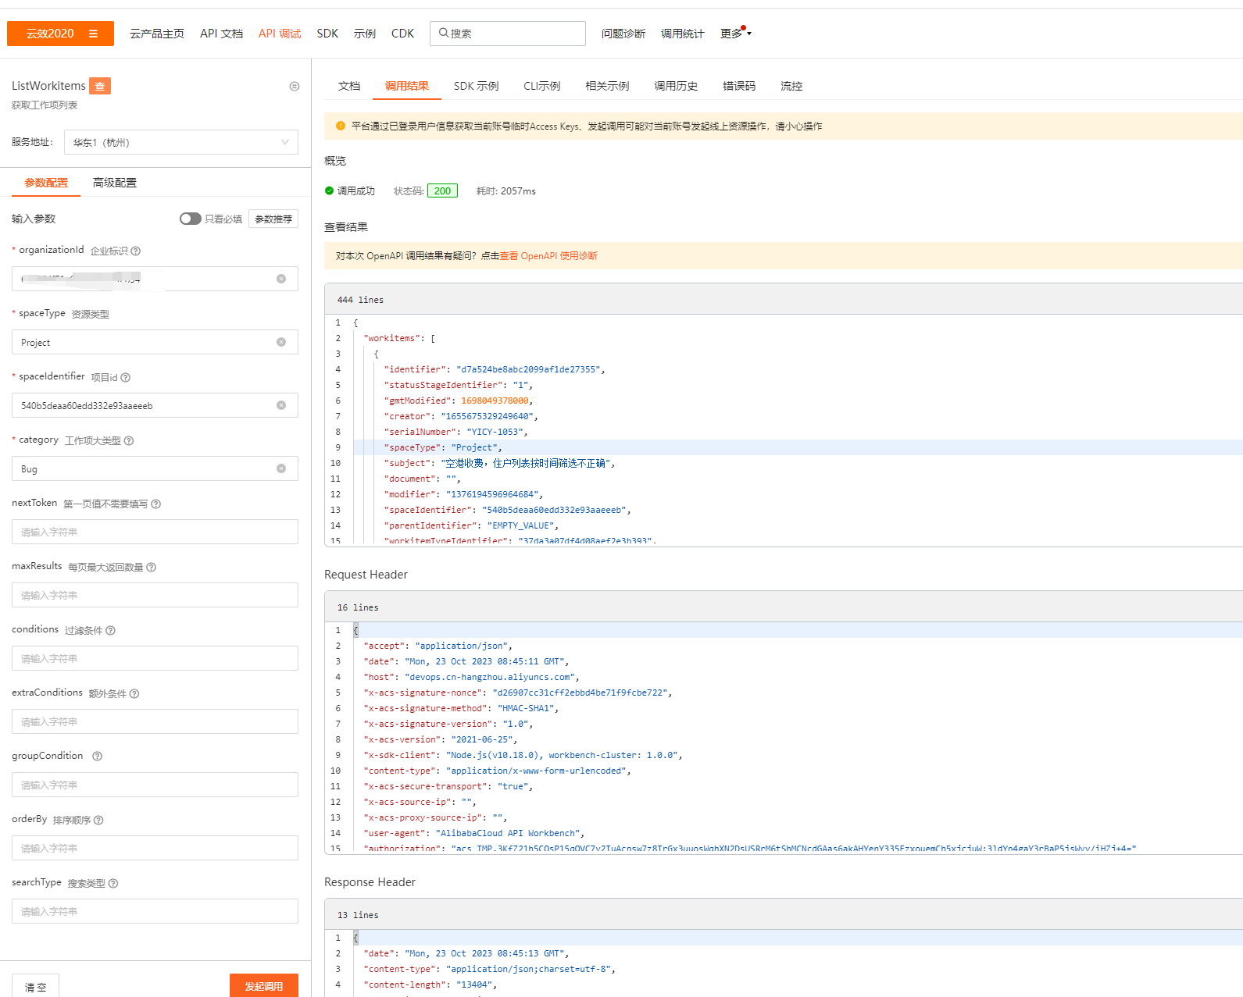Image resolution: width=1243 pixels, height=997 pixels.
Task: Switch to the 流控 tab
Action: tap(791, 86)
